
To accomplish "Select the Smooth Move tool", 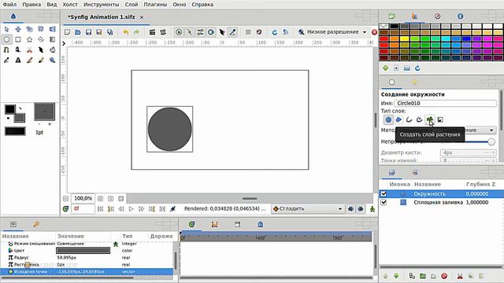I will [18, 29].
